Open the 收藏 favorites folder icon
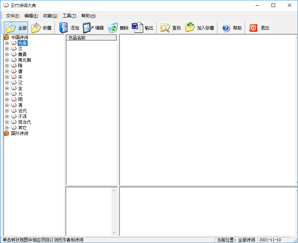The image size is (298, 243). coord(36,28)
